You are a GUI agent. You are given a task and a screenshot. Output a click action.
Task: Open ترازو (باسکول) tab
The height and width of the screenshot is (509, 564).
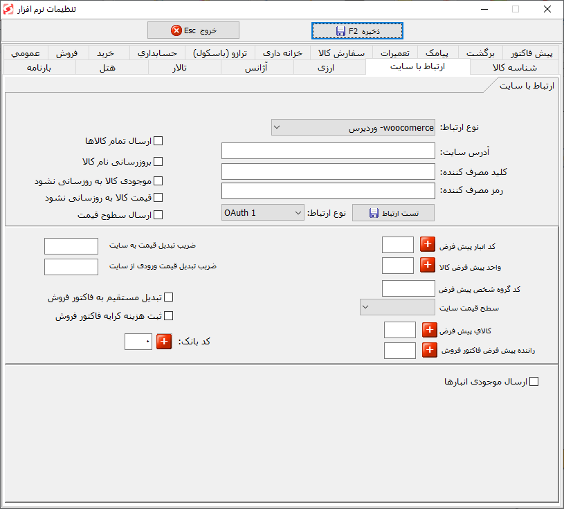coord(220,53)
